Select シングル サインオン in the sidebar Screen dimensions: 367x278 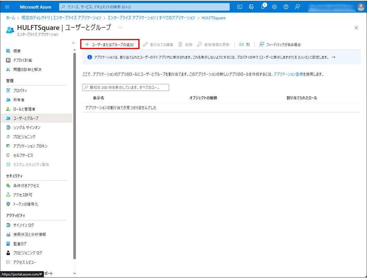click(x=27, y=127)
